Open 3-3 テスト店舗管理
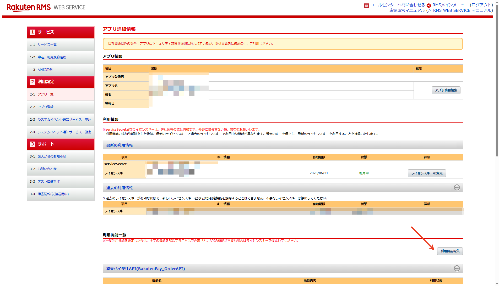Screen dimensions: 499x286 click(61, 182)
